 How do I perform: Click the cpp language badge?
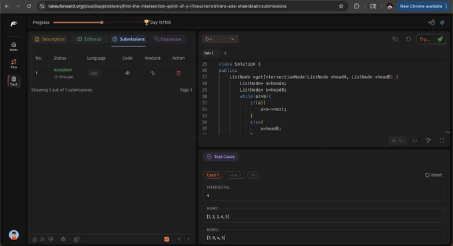pyautogui.click(x=94, y=73)
